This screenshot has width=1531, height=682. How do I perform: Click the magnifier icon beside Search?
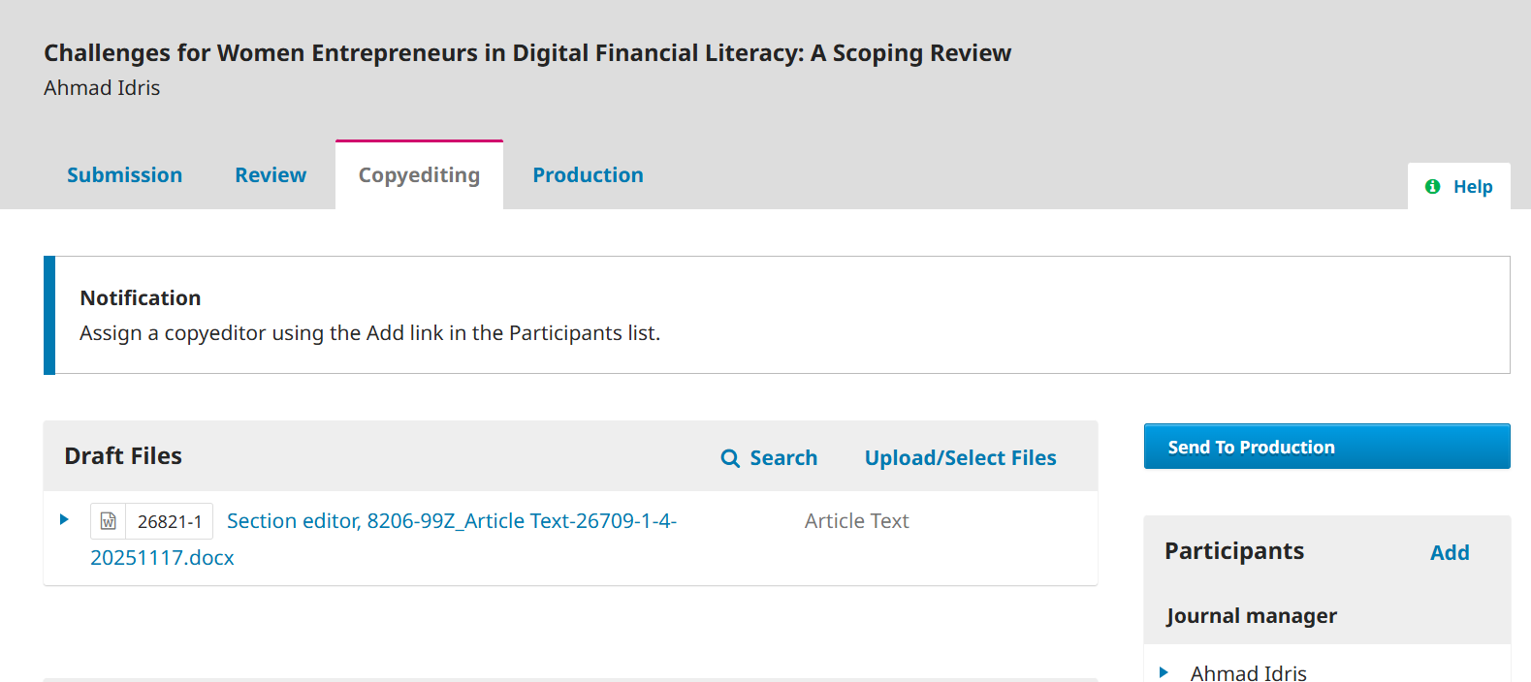(x=730, y=458)
